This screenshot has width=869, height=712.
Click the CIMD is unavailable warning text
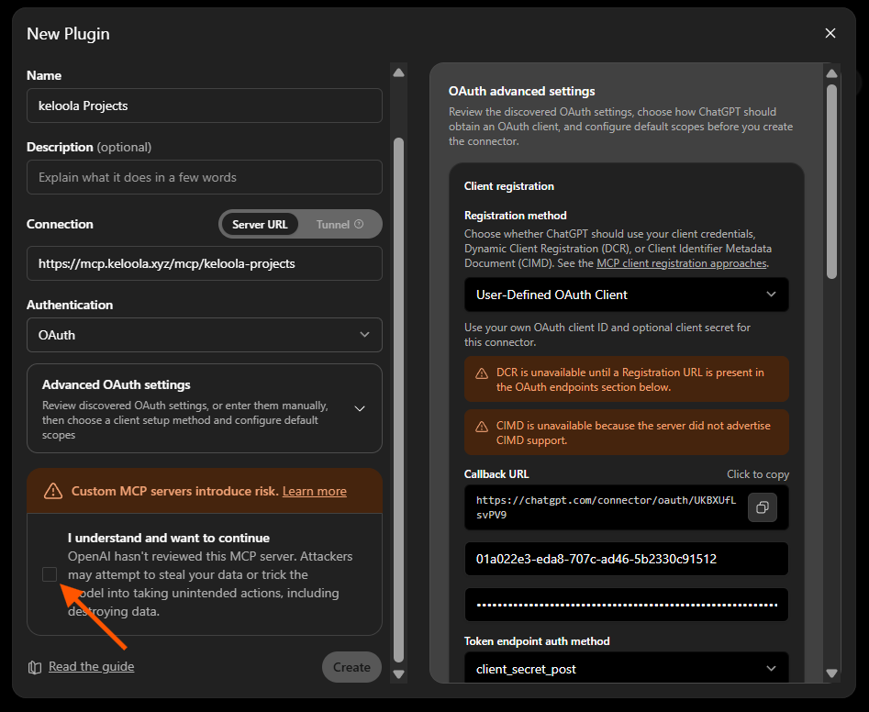click(x=633, y=433)
